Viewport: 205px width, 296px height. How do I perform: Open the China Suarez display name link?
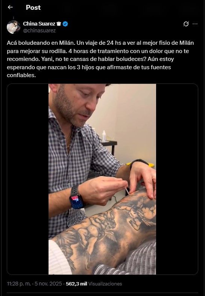39,24
